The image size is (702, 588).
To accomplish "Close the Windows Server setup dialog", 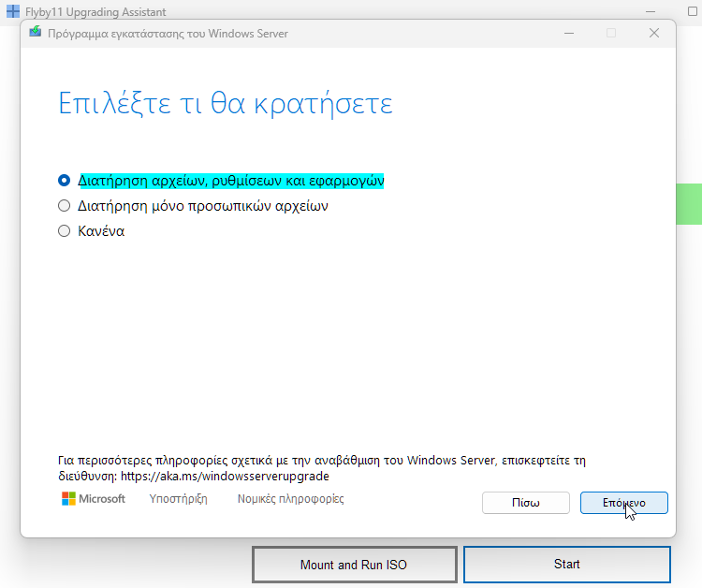I will pyautogui.click(x=654, y=33).
